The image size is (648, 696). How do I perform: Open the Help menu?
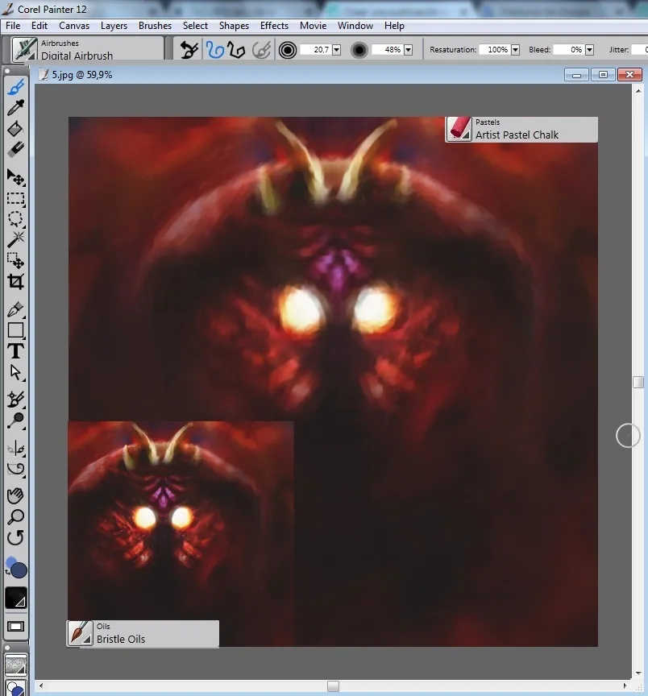tap(394, 26)
